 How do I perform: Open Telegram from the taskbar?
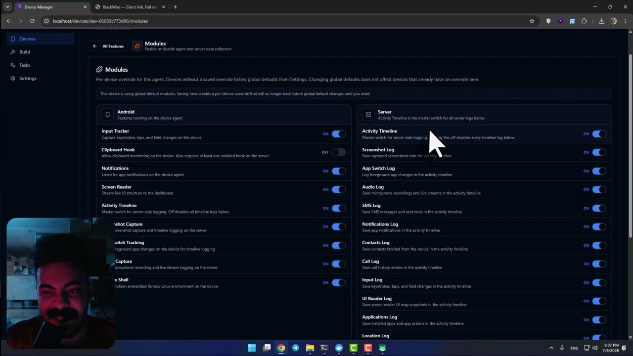pyautogui.click(x=295, y=348)
